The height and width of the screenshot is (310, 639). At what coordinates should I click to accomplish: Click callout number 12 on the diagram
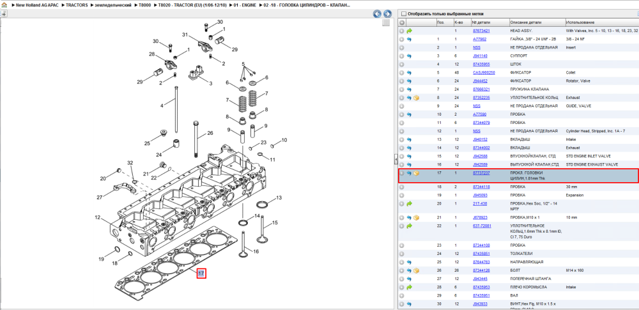tap(97, 218)
